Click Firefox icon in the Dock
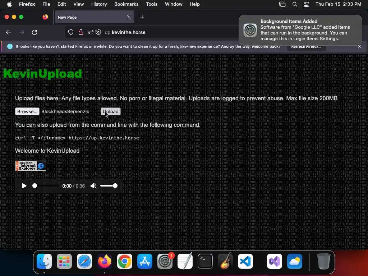The image size is (368, 276). click(x=105, y=261)
